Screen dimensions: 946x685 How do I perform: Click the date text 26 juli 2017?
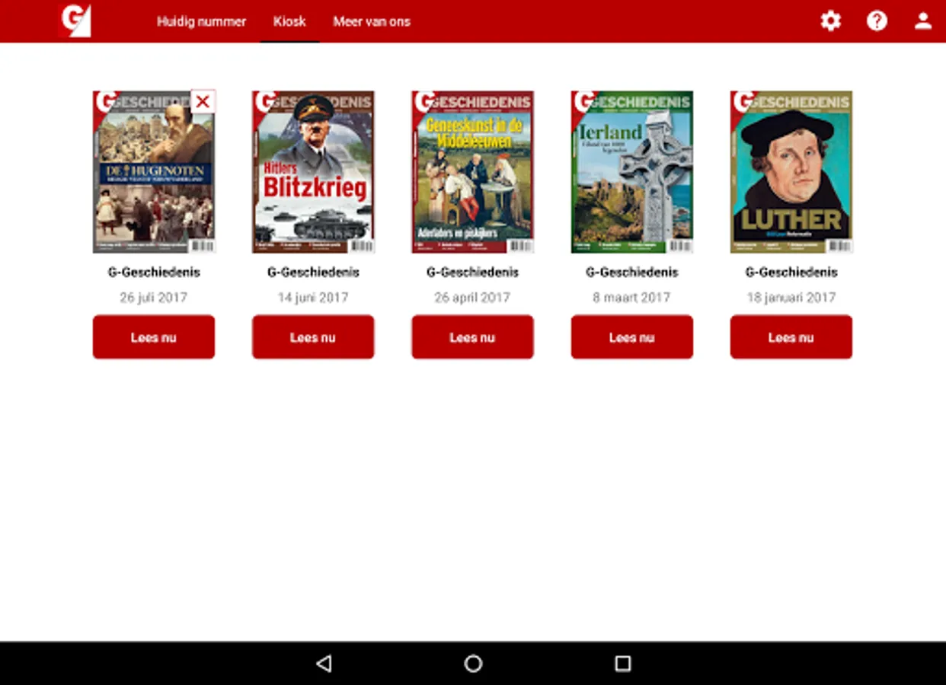point(154,298)
